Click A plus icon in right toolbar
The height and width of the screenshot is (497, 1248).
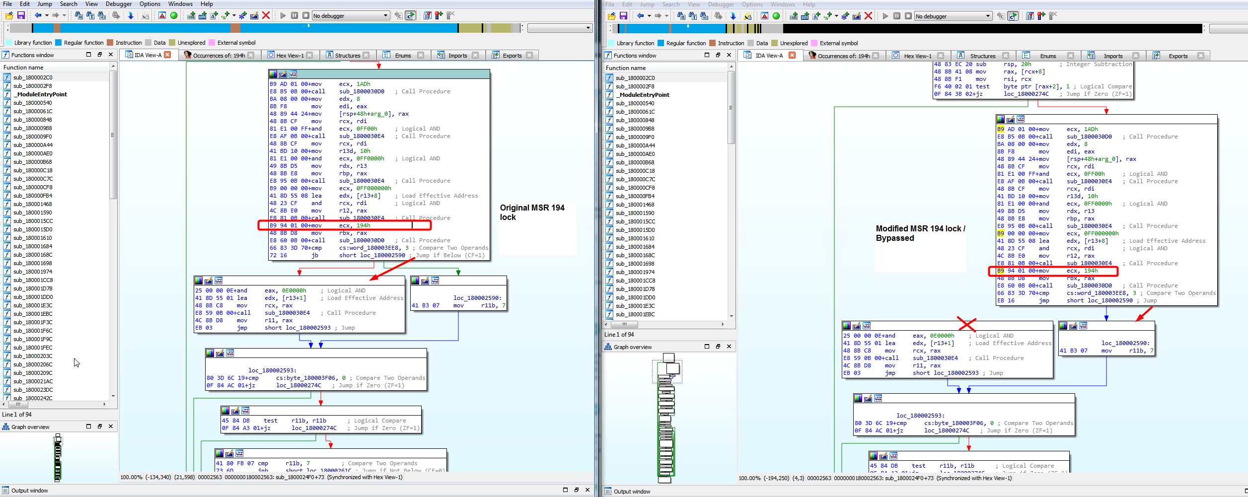tap(816, 16)
